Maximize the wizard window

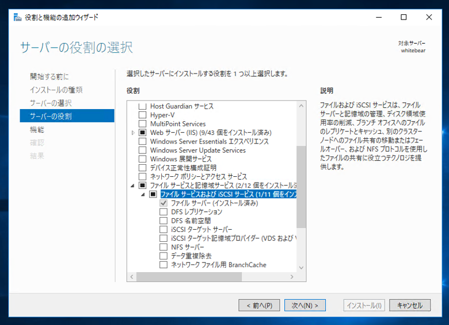tap(404, 17)
